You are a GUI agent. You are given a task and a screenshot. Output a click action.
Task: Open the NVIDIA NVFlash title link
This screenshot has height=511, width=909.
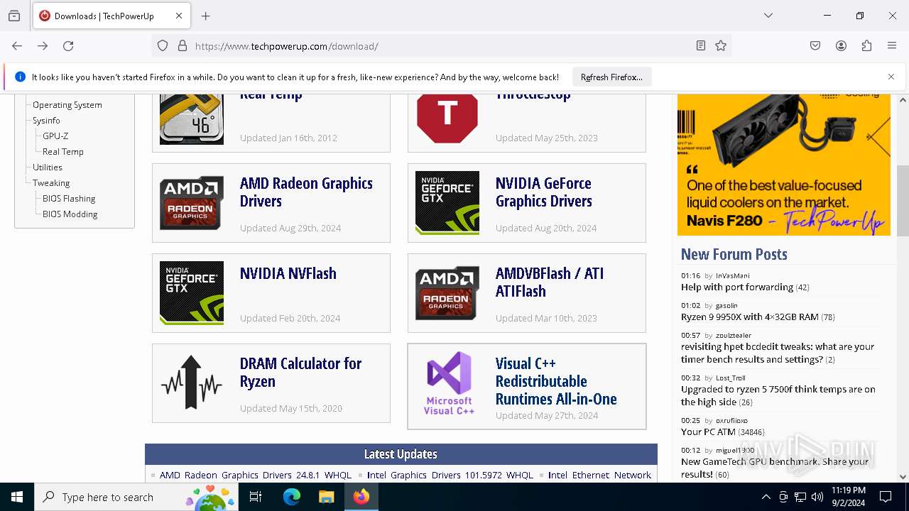click(288, 273)
